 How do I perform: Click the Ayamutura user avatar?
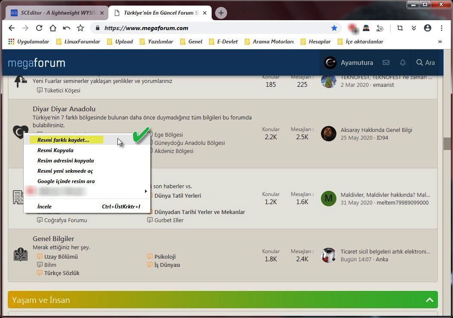click(x=330, y=63)
